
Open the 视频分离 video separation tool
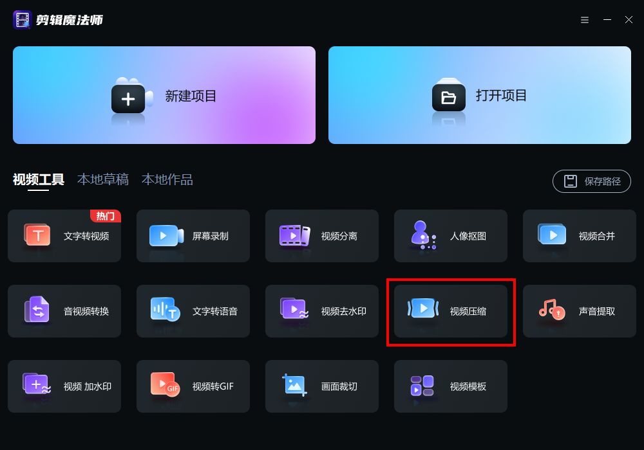click(322, 236)
